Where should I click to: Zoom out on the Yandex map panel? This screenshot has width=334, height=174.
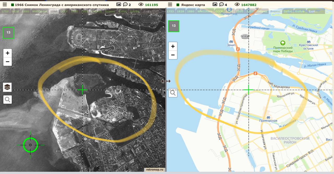click(173, 55)
